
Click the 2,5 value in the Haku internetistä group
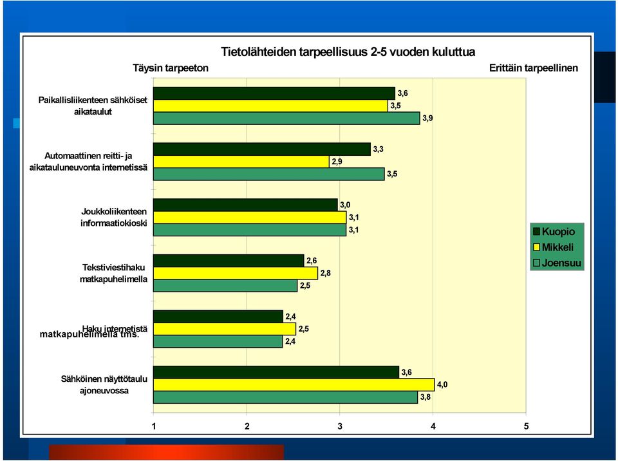click(304, 329)
